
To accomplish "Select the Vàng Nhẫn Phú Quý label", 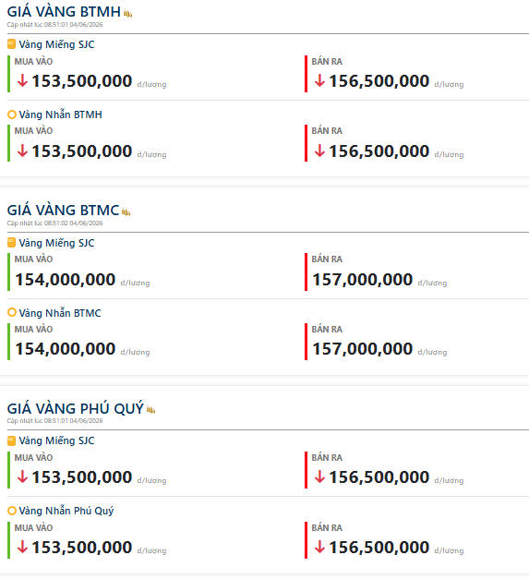I will 66,511.
